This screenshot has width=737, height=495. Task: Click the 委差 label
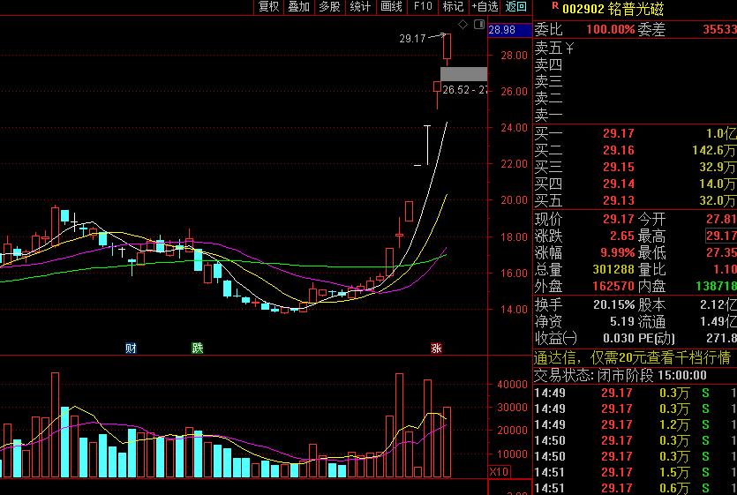(x=651, y=30)
